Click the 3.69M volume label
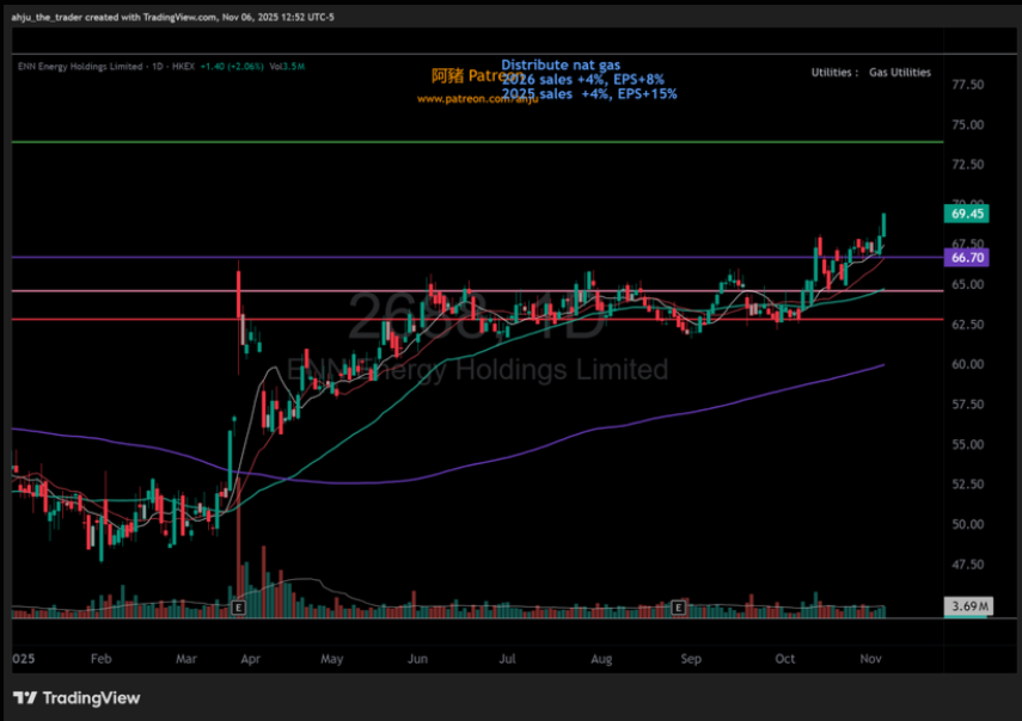1022x721 pixels. [x=969, y=606]
